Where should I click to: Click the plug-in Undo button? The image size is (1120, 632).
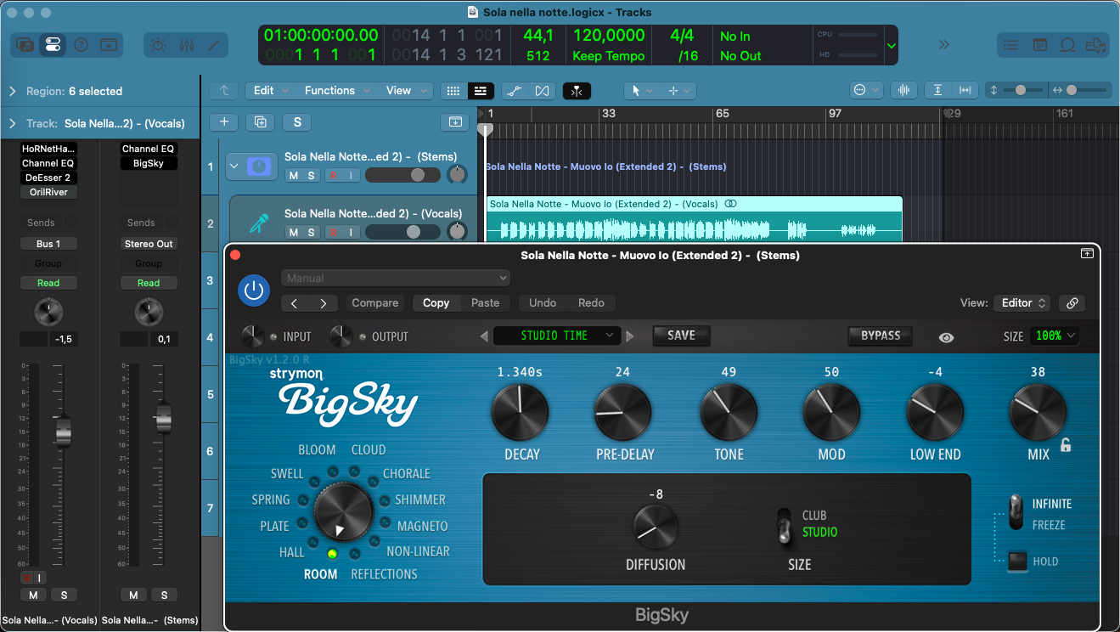pyautogui.click(x=543, y=303)
